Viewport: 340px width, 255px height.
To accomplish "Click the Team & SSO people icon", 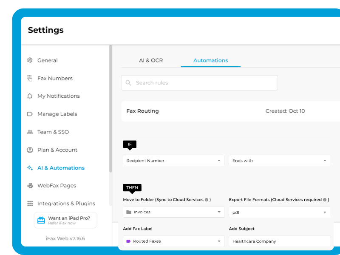I will (30, 132).
